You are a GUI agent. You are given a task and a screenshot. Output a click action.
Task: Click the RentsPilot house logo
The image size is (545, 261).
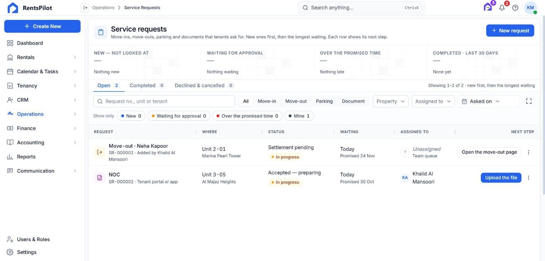13,8
